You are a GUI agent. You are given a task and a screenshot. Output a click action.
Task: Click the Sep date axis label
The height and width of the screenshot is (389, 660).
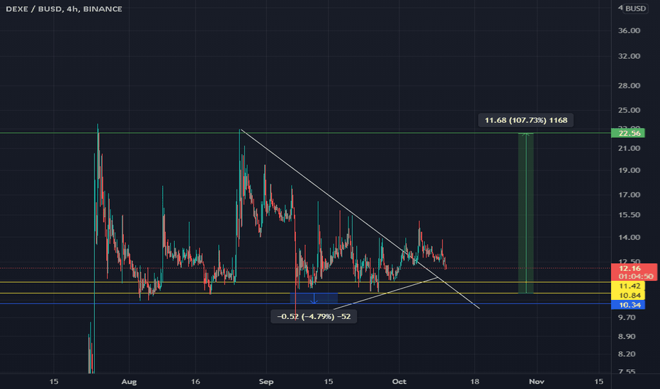pos(266,382)
